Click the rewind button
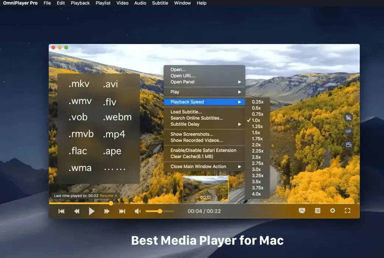Screen dimensions: 384x258 [77, 211]
